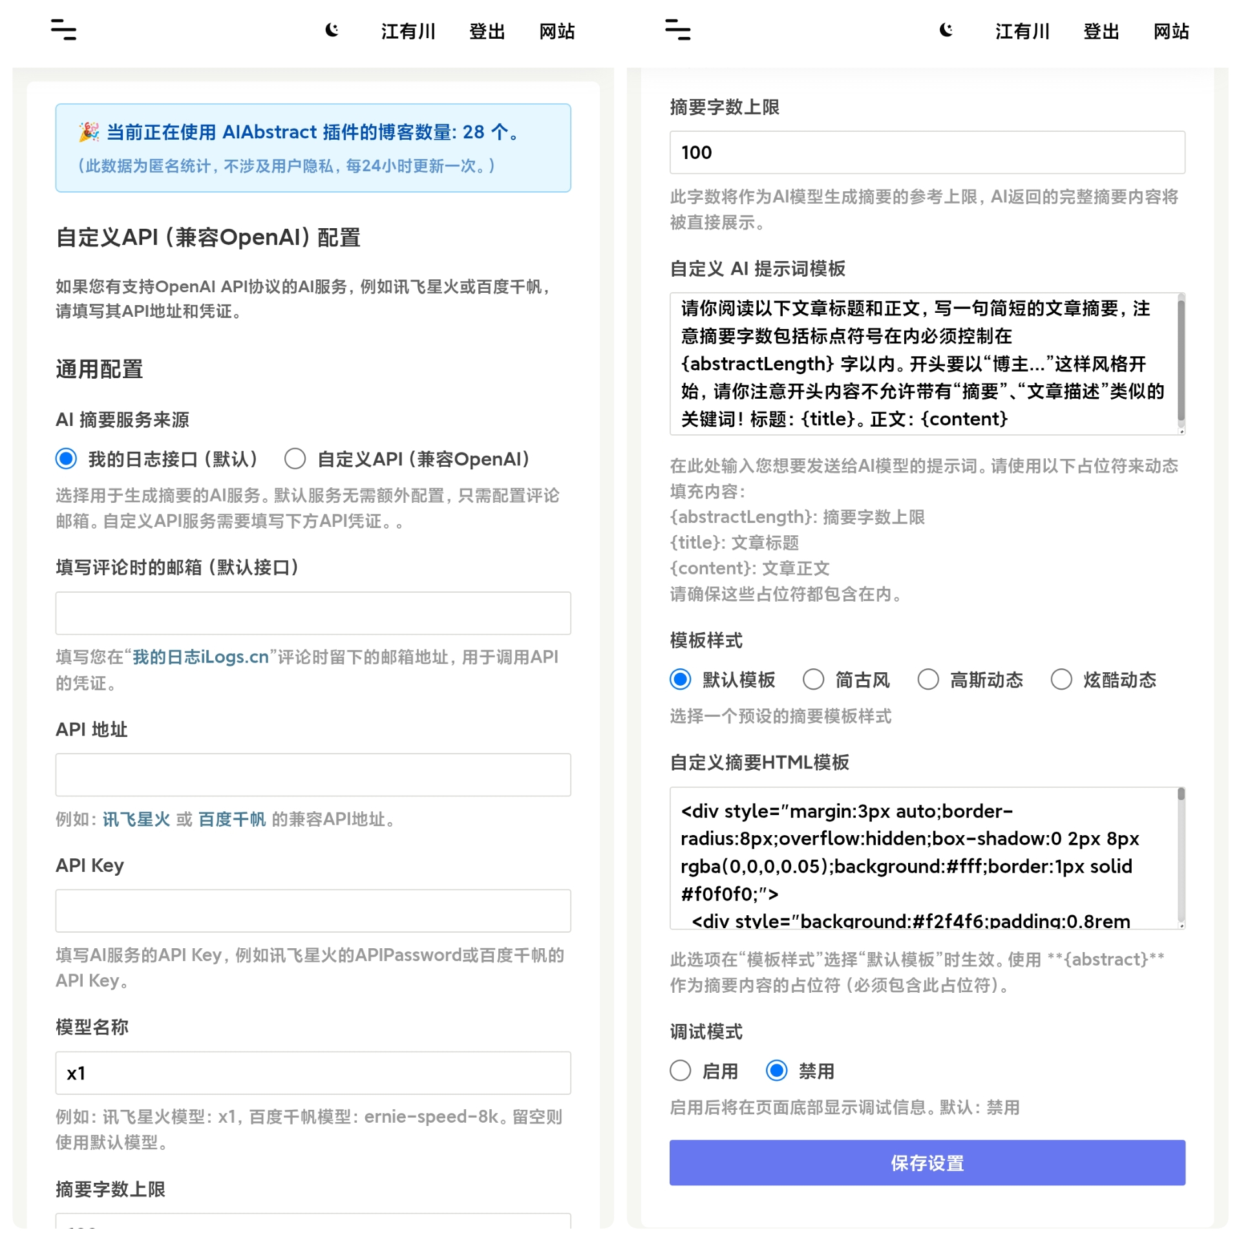The width and height of the screenshot is (1241, 1241).
Task: Click the 保存设置 button
Action: pyautogui.click(x=927, y=1163)
